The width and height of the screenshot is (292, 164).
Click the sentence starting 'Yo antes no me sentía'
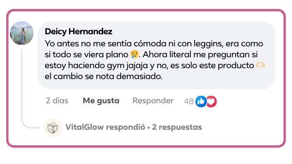[154, 49]
